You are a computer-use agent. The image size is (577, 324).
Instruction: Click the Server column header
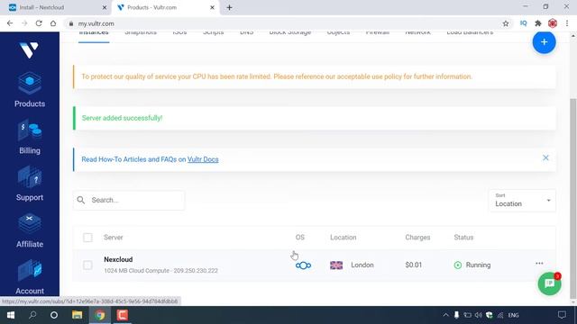click(114, 238)
